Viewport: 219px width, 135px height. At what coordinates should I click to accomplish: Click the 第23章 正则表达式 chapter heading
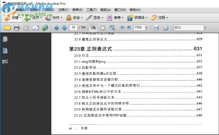tap(90, 49)
